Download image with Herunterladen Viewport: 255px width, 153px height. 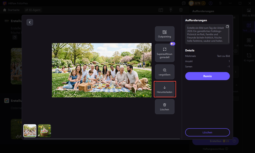pyautogui.click(x=165, y=89)
